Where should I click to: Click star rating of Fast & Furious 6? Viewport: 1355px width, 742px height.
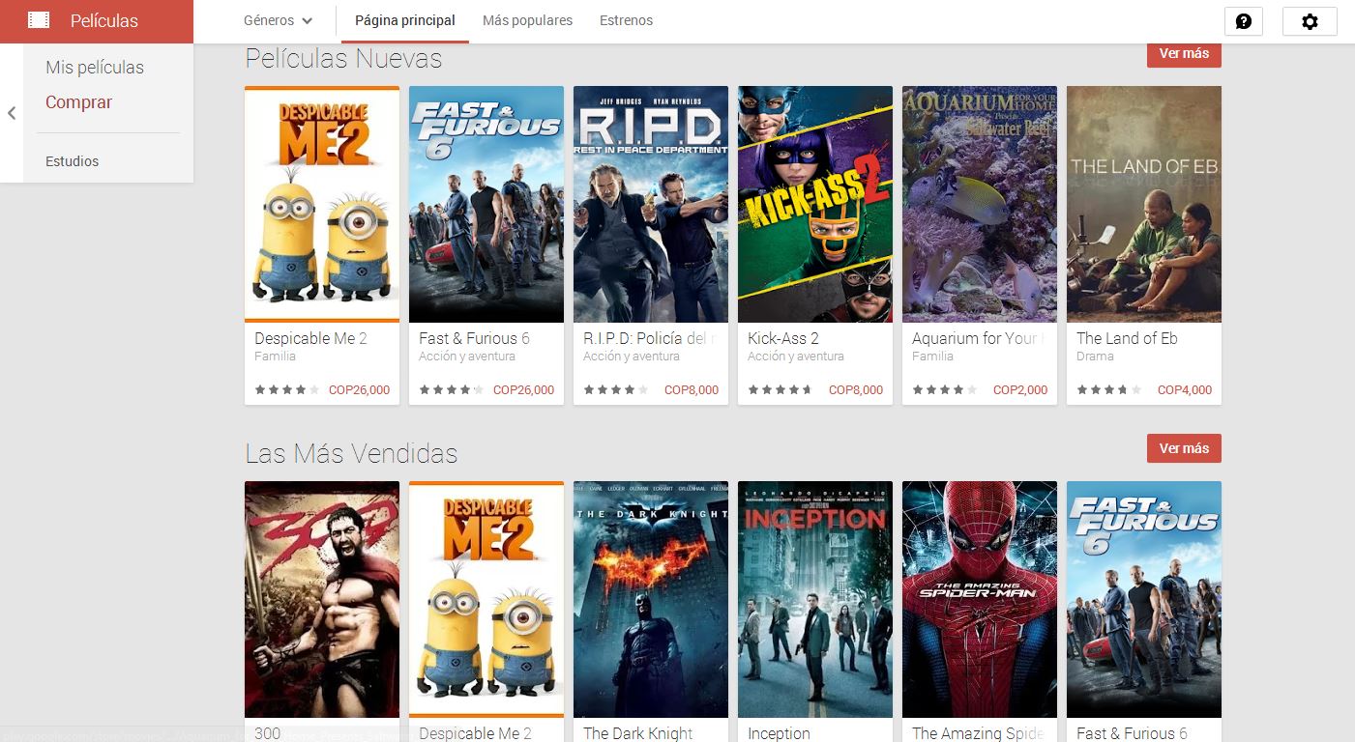451,390
